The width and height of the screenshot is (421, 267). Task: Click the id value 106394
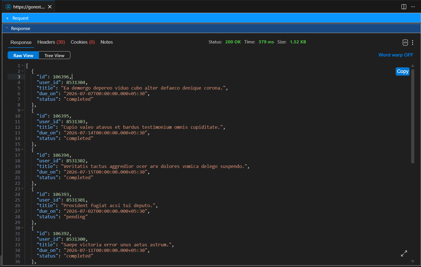pos(61,155)
